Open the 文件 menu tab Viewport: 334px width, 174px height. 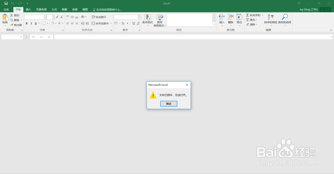coord(6,10)
